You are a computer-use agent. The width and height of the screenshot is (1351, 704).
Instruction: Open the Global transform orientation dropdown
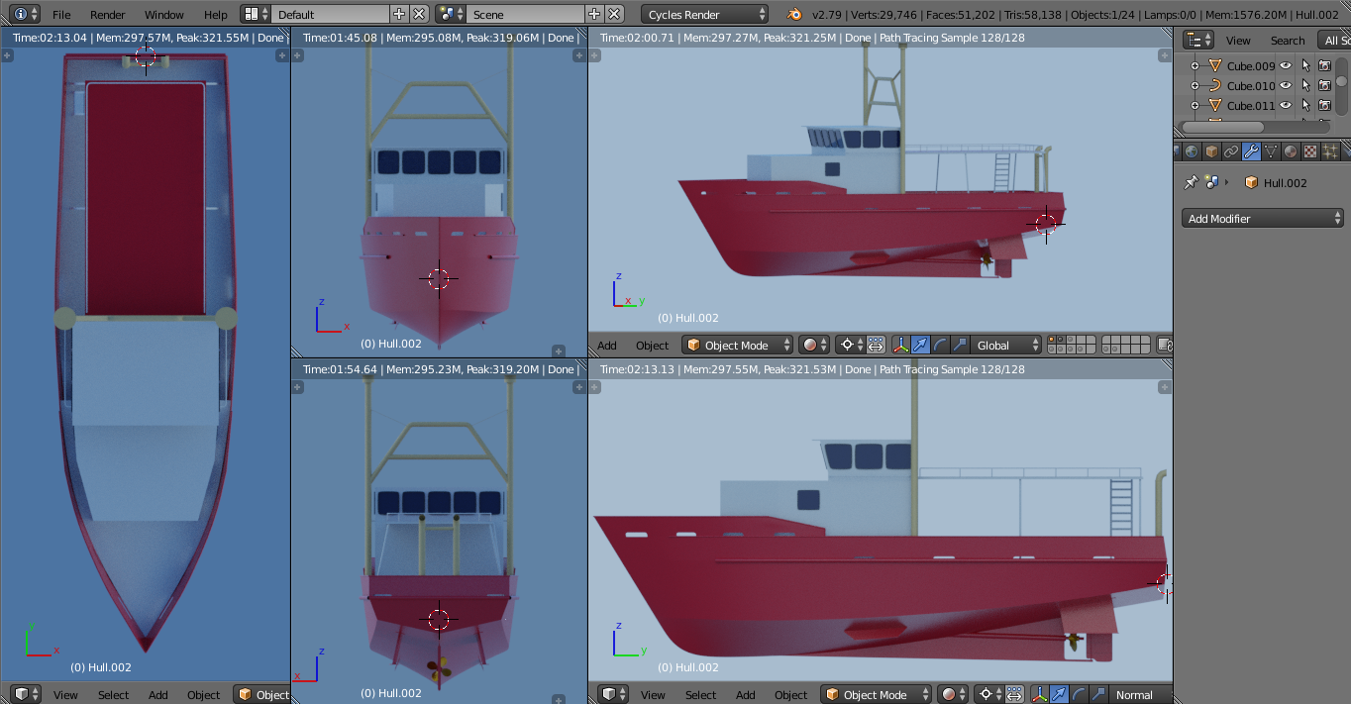(1006, 345)
